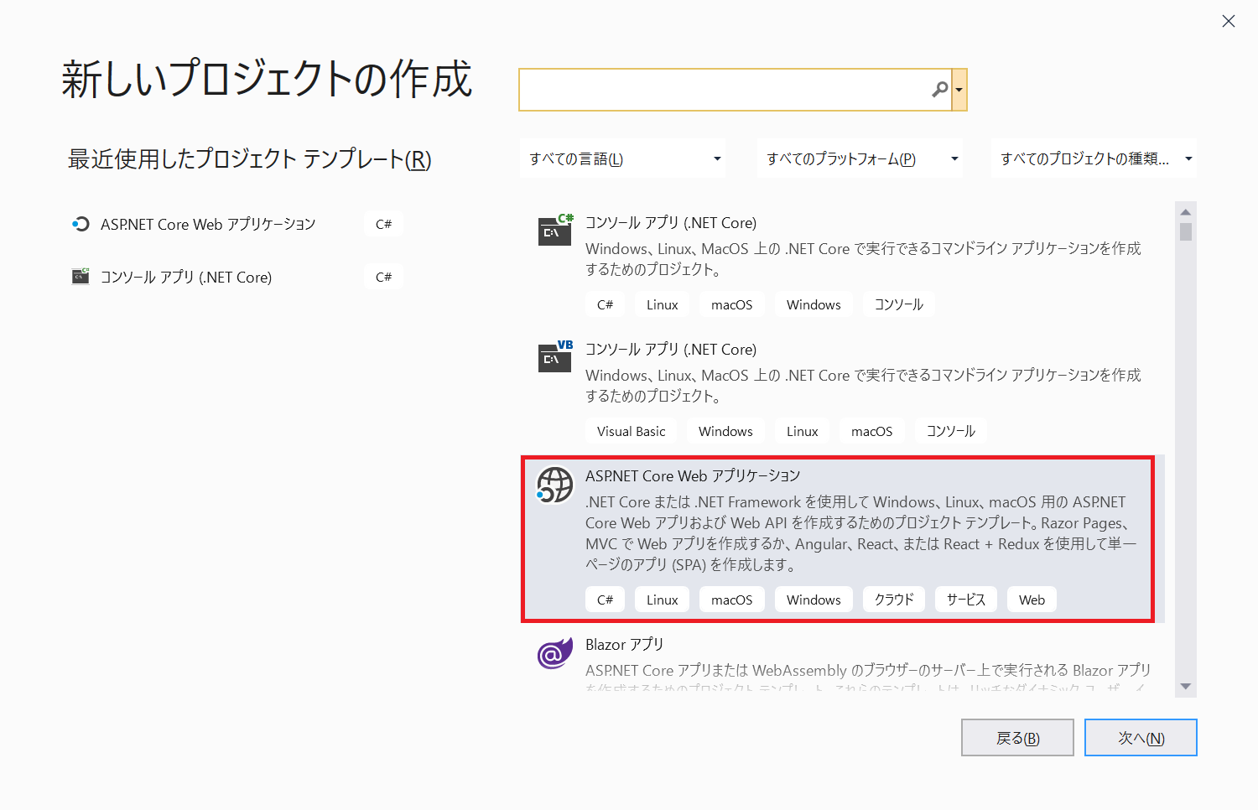Select the Blazor アプリ template title
Image resolution: width=1258 pixels, height=810 pixels.
point(624,644)
